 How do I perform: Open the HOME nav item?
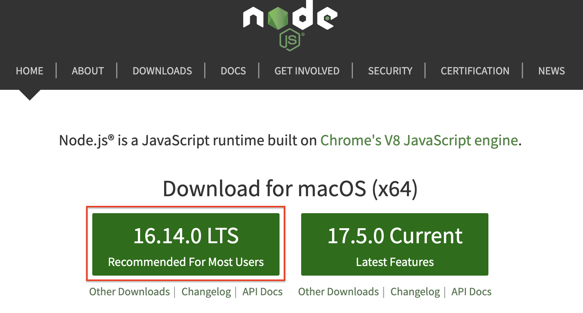(x=30, y=71)
